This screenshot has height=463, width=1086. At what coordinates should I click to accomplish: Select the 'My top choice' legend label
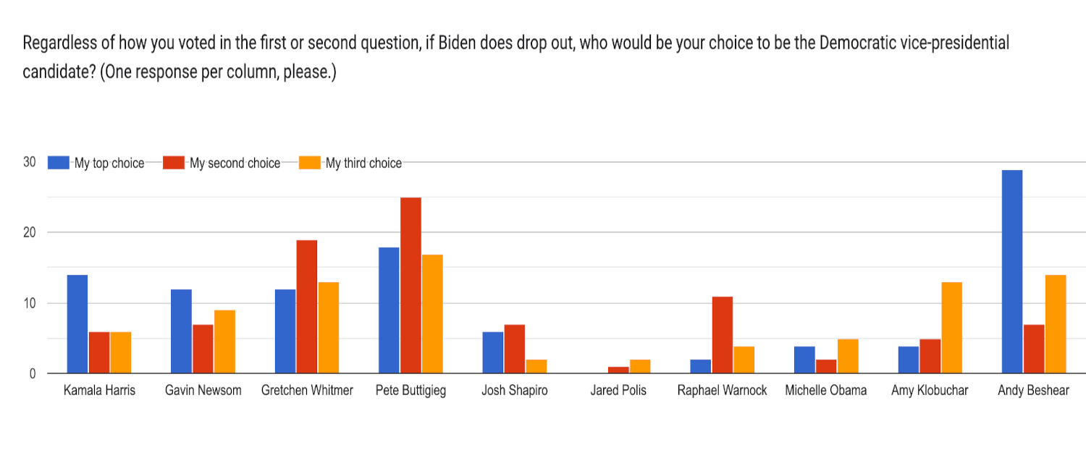pyautogui.click(x=109, y=163)
